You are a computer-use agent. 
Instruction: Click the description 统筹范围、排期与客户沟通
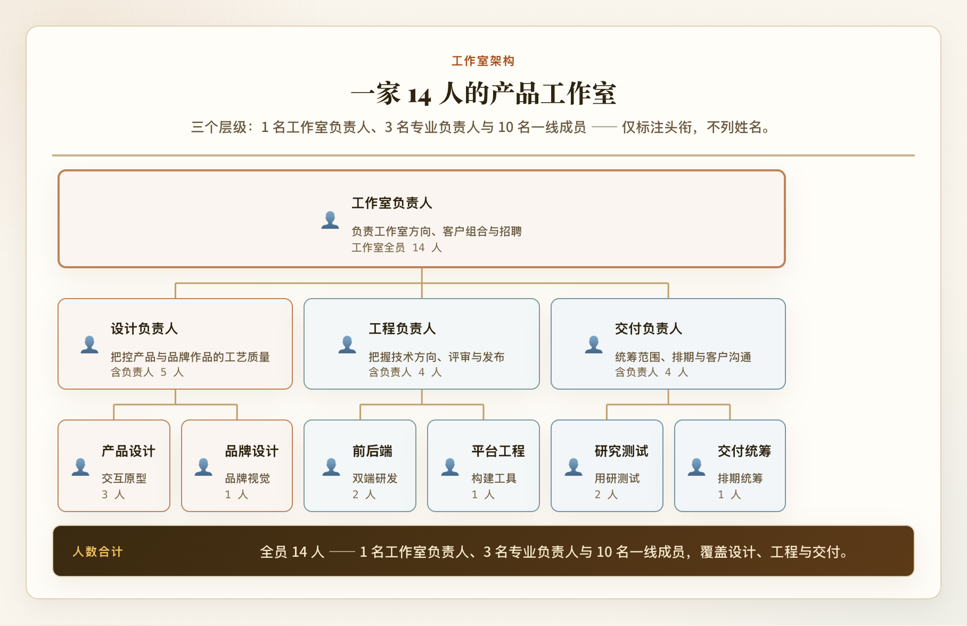683,357
